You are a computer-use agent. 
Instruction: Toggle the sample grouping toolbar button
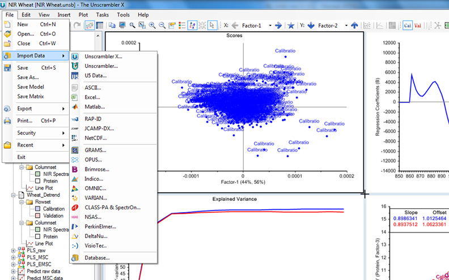click(x=192, y=25)
